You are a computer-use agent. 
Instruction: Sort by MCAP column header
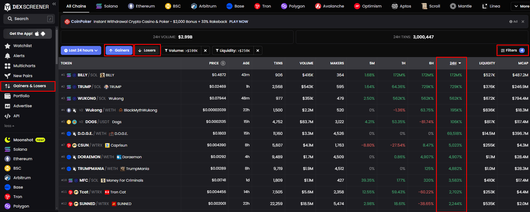[x=523, y=63]
